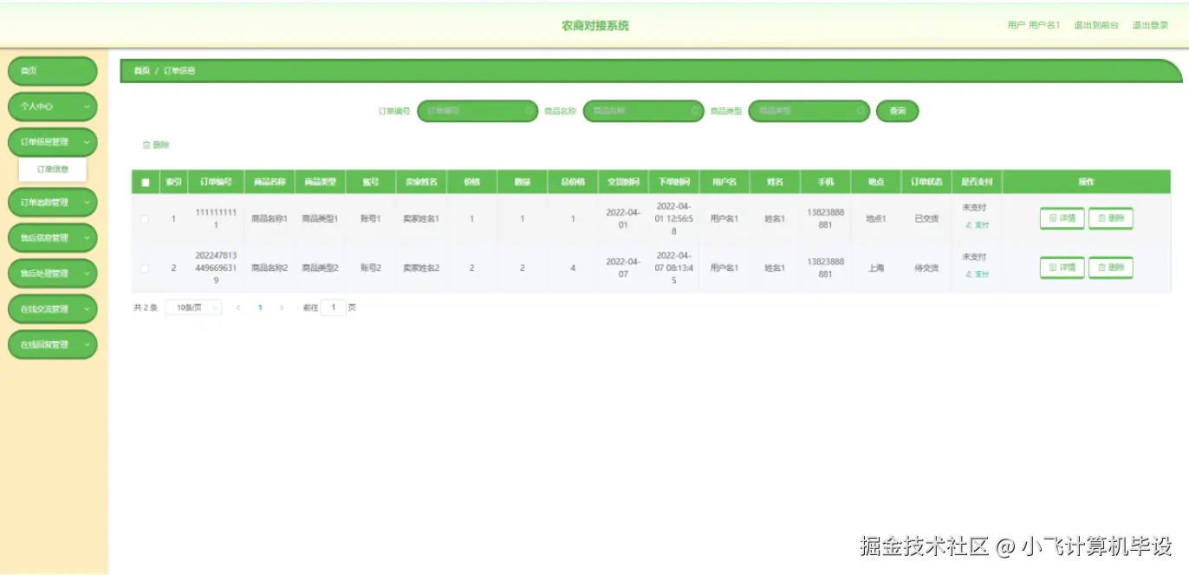1189x575 pixels.
Task: Click the search icon in 订单编号 field
Action: 530,111
